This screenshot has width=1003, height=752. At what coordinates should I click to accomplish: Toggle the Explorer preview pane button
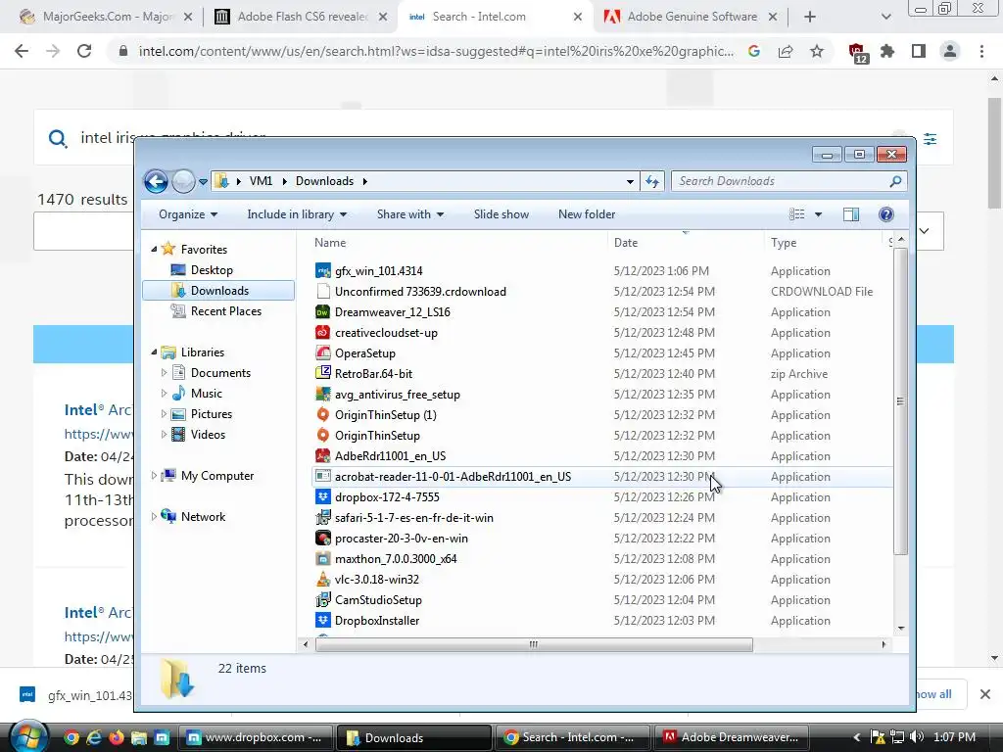coord(851,214)
